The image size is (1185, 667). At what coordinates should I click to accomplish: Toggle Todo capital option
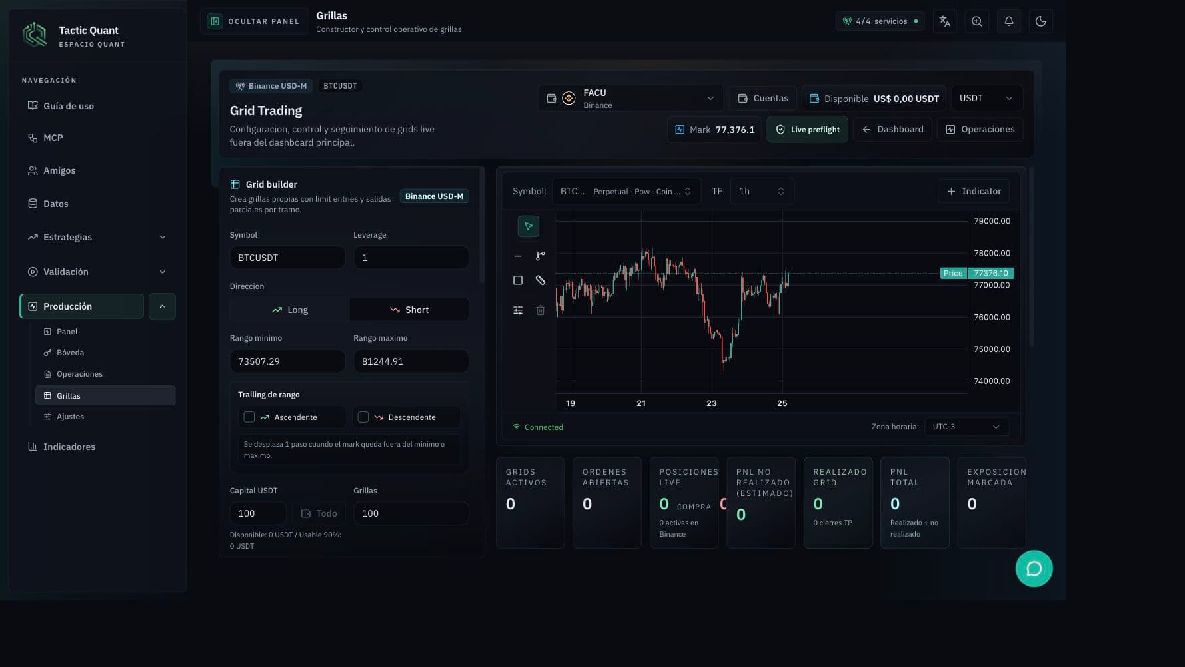[x=319, y=513]
